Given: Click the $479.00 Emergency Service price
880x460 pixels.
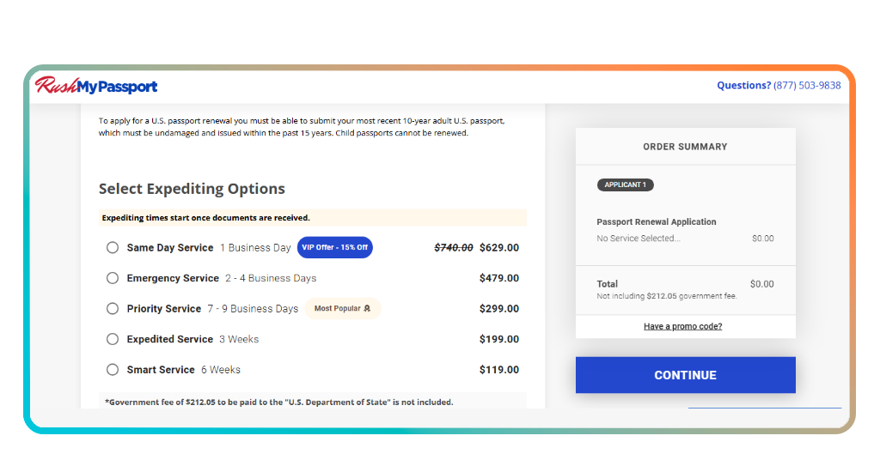Looking at the screenshot, I should 499,278.
